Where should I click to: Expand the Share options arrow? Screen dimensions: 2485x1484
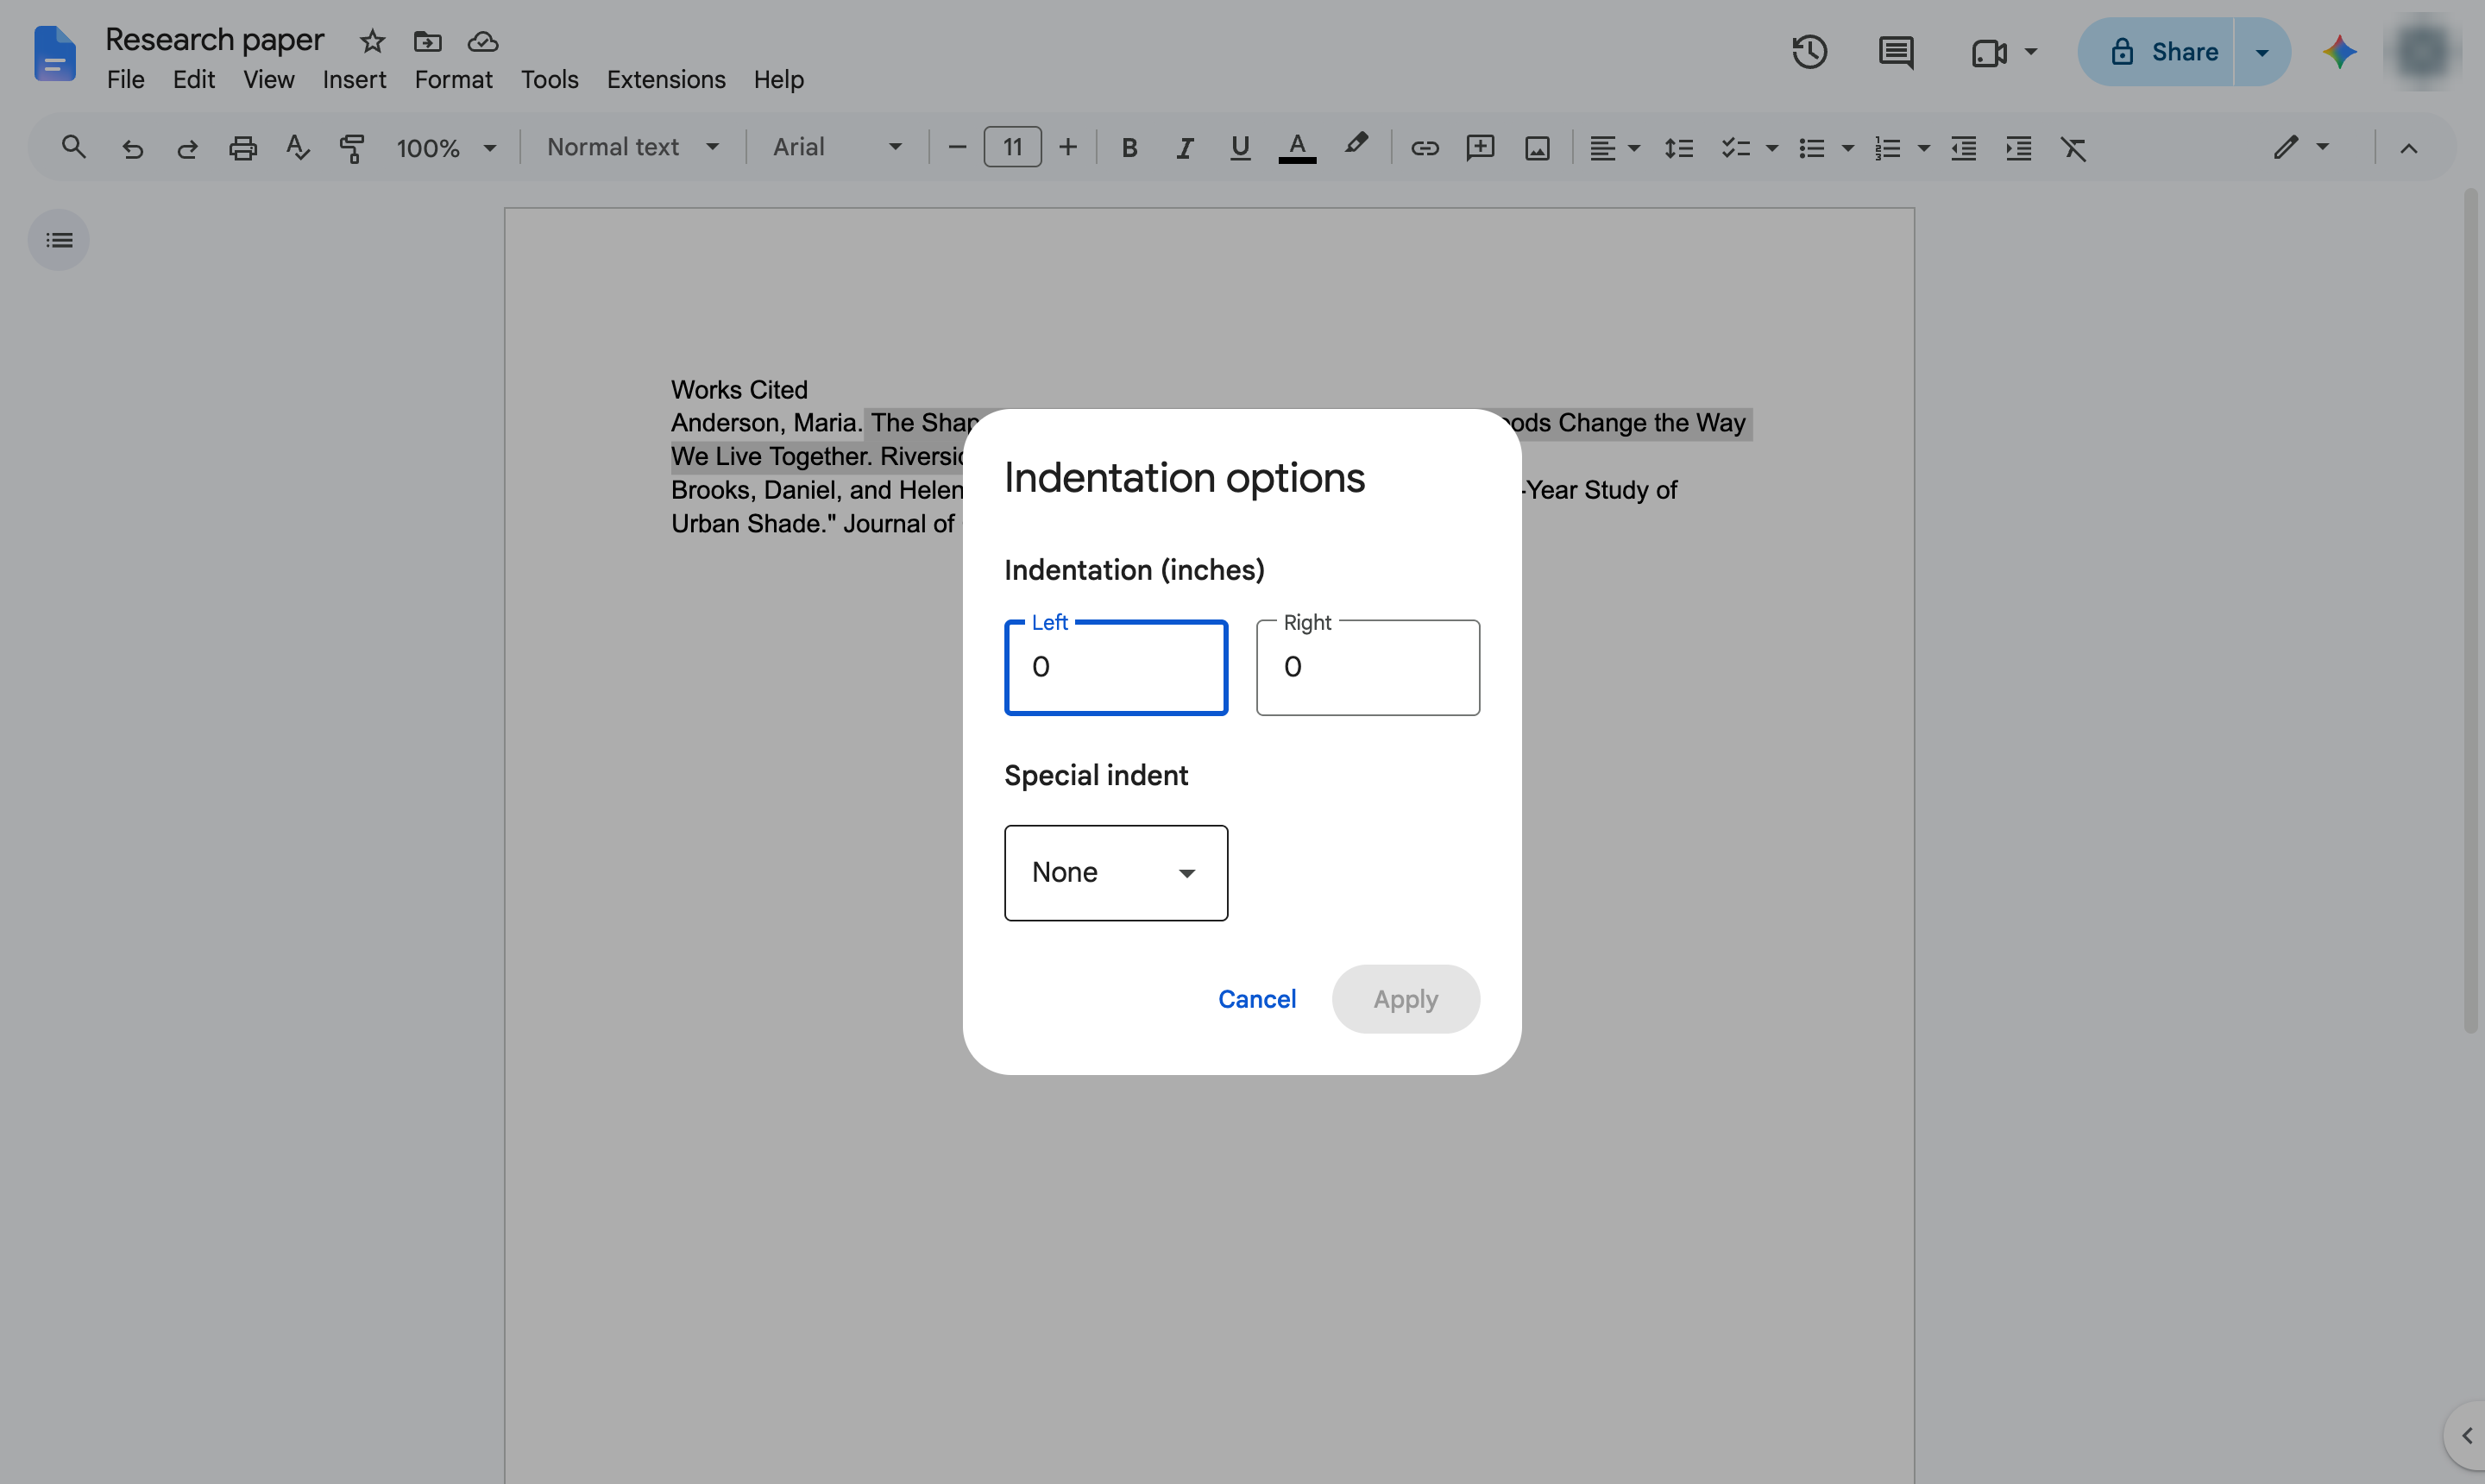point(2262,52)
